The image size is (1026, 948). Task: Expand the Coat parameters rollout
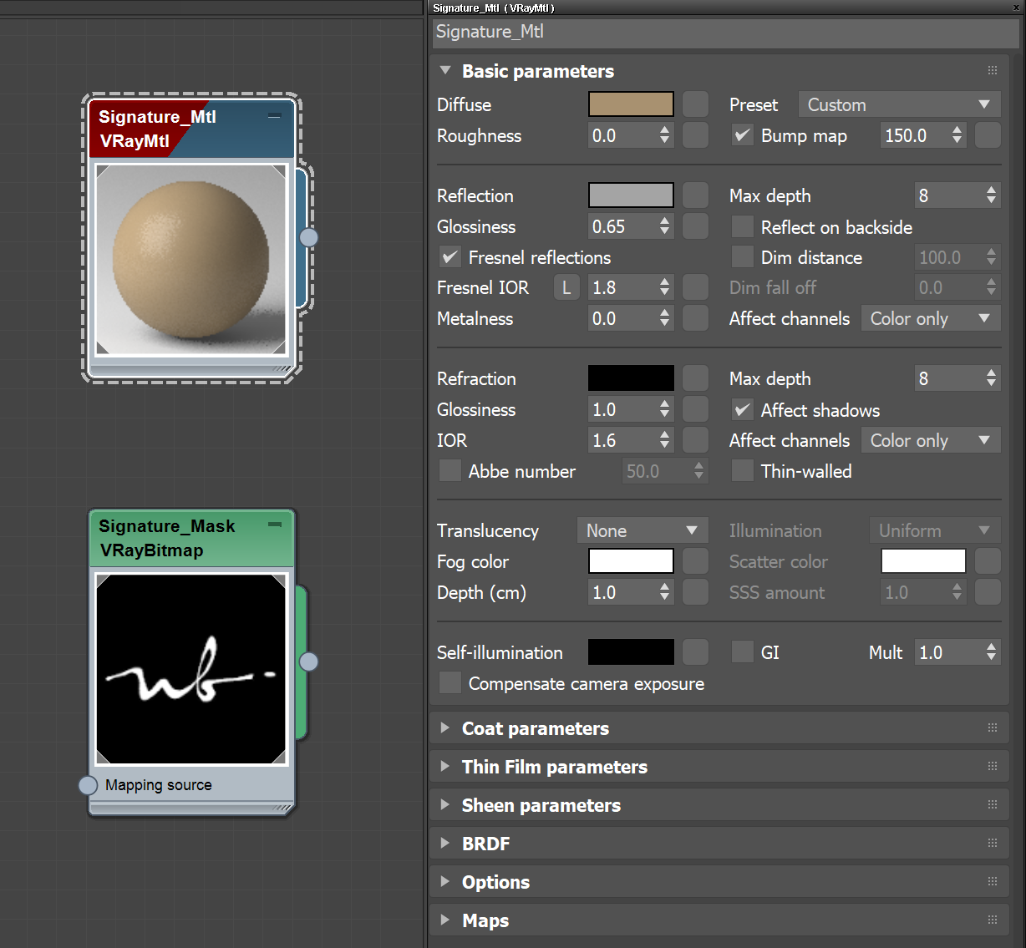coord(536,728)
